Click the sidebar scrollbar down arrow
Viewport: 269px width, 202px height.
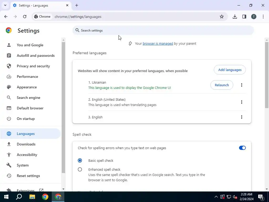(64, 189)
